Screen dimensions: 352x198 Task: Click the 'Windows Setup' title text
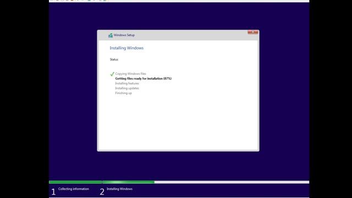124,35
